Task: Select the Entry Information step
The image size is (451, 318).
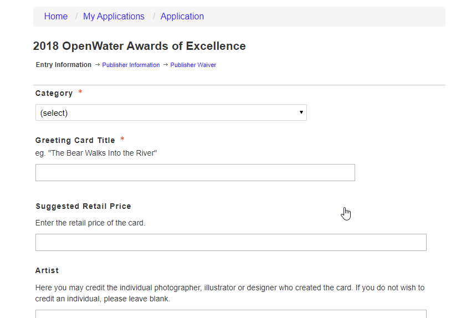Action: (x=63, y=65)
